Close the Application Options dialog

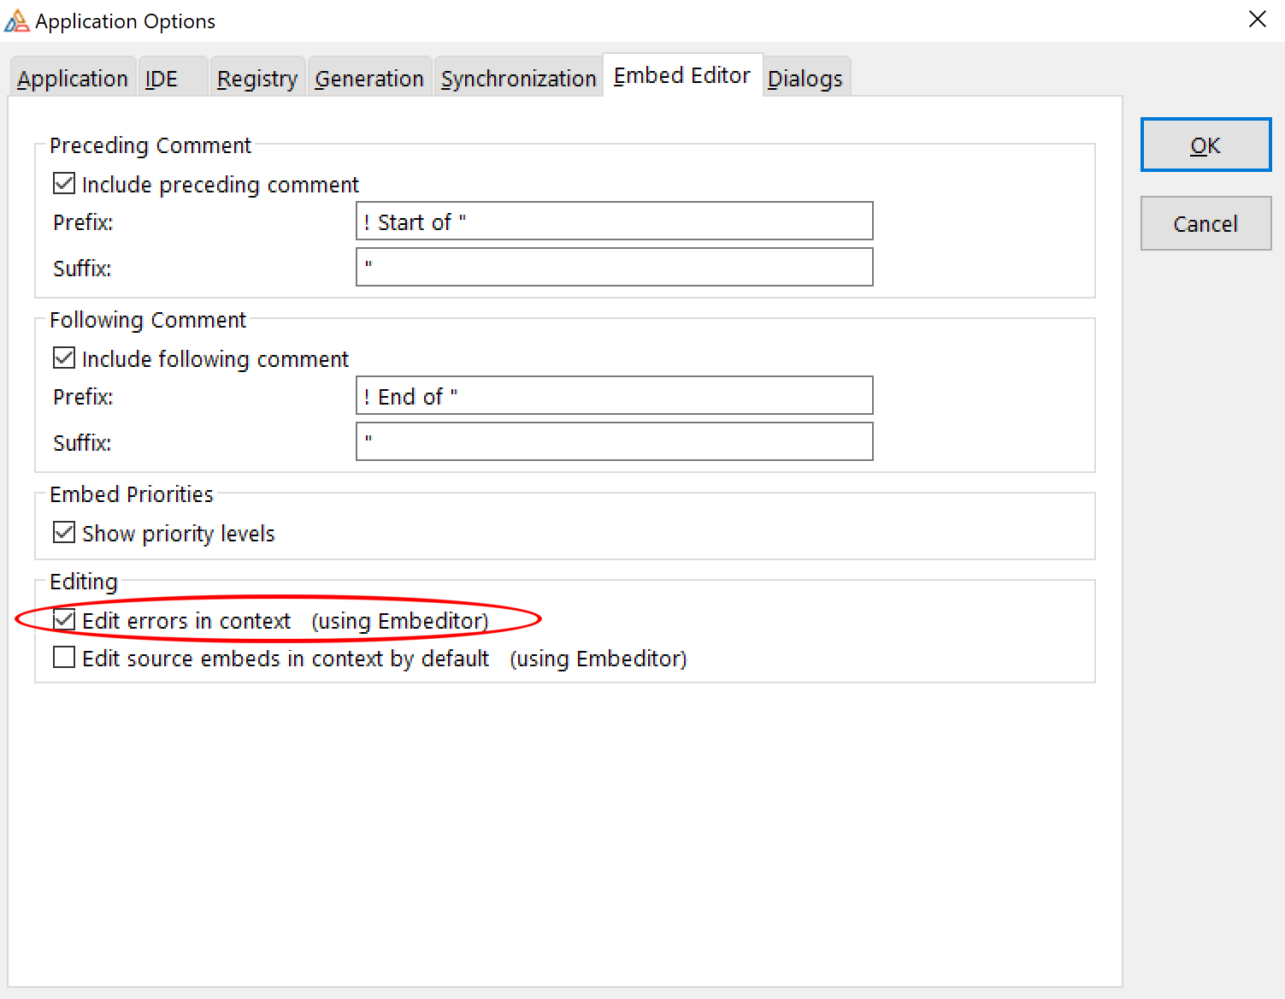coord(1257,20)
